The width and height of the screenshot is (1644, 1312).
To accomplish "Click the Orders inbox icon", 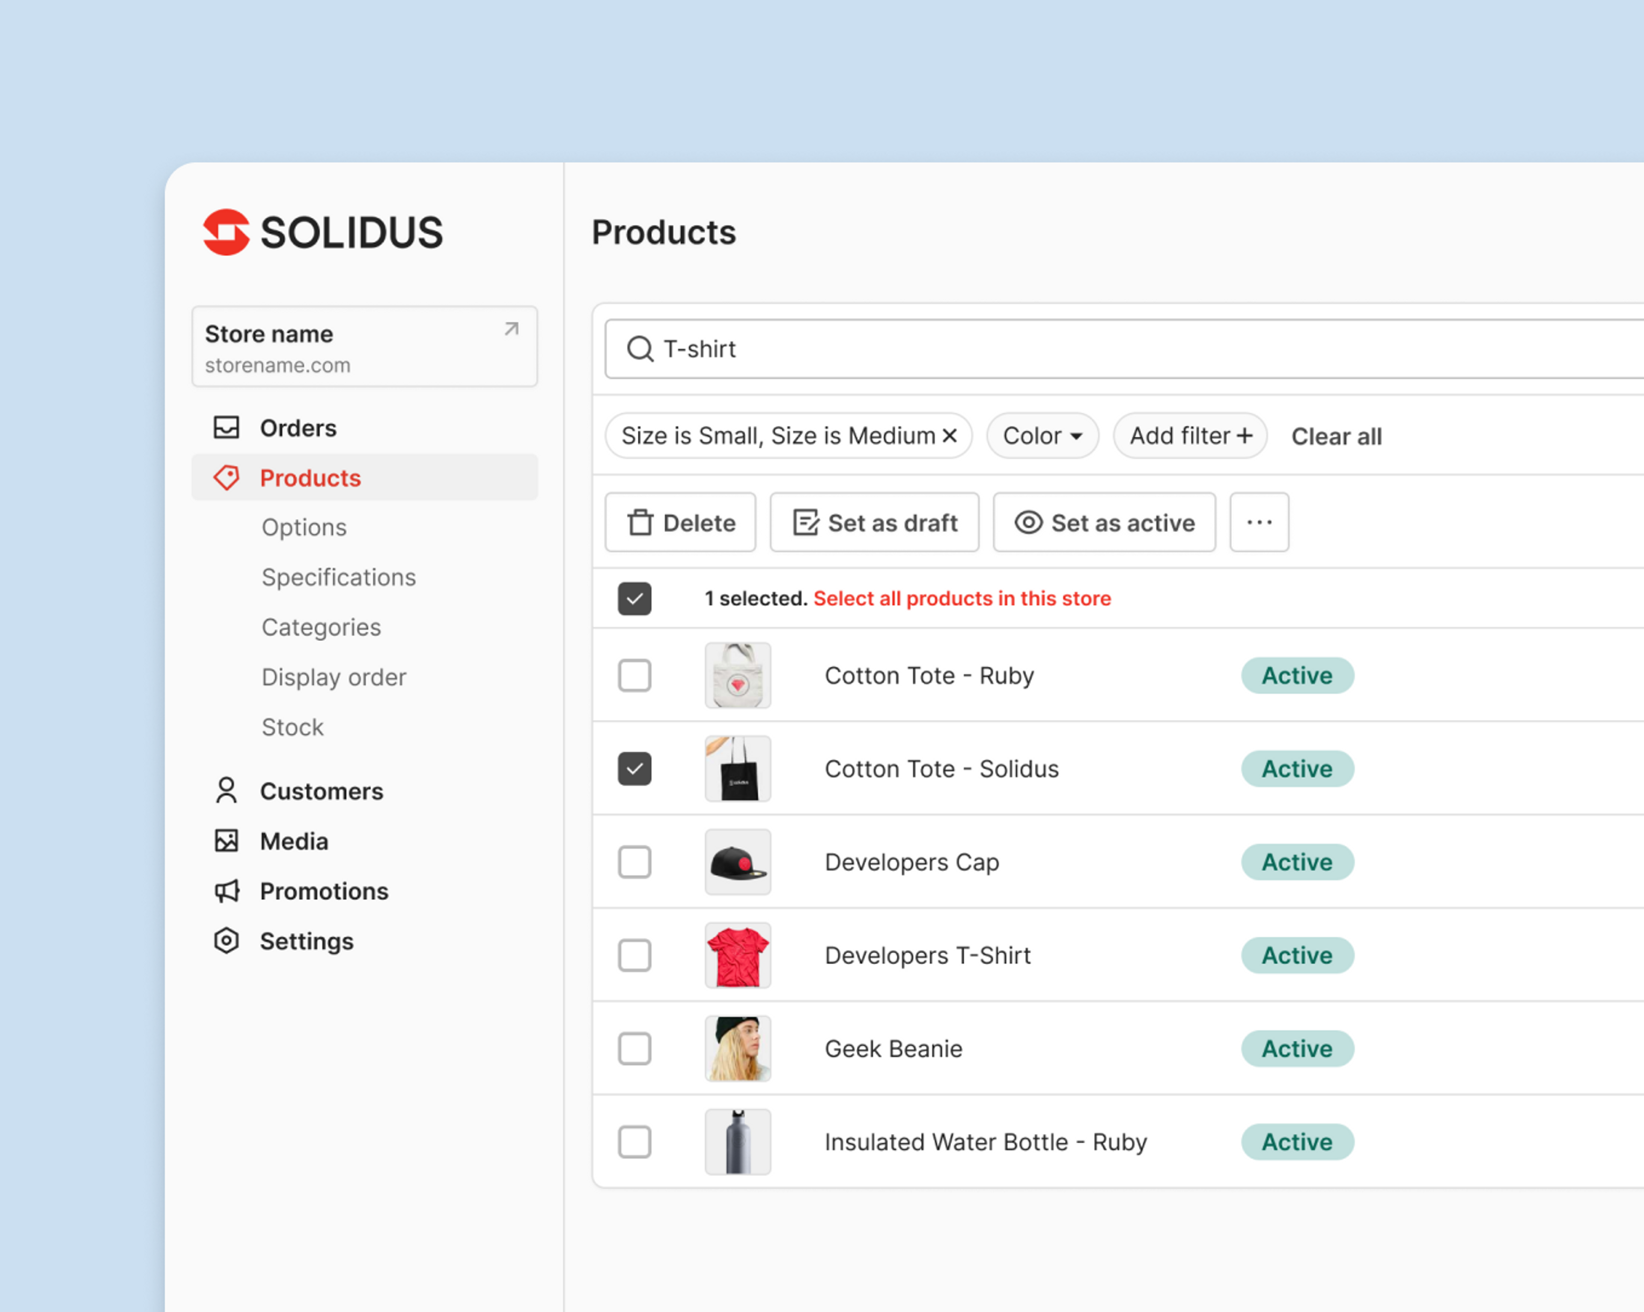I will 226,428.
